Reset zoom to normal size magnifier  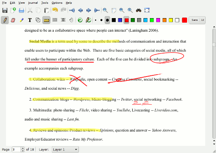[130, 11]
